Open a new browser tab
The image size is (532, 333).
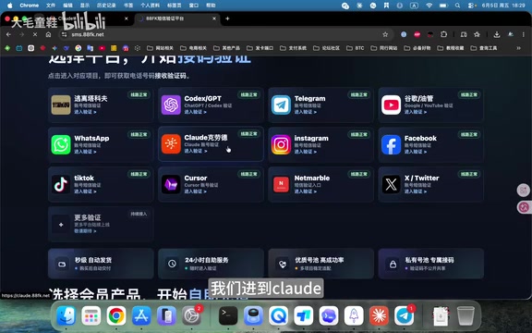[227, 18]
